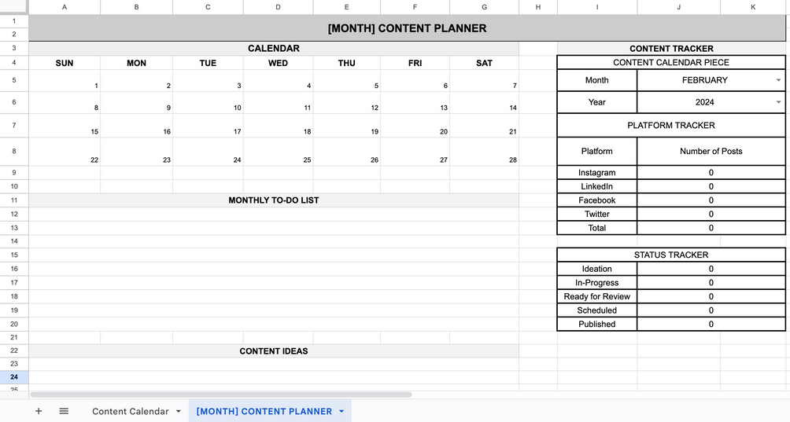Screen dimensions: 790x422
Task: Expand the Month dropdown showing FEBRUARY
Action: click(778, 80)
